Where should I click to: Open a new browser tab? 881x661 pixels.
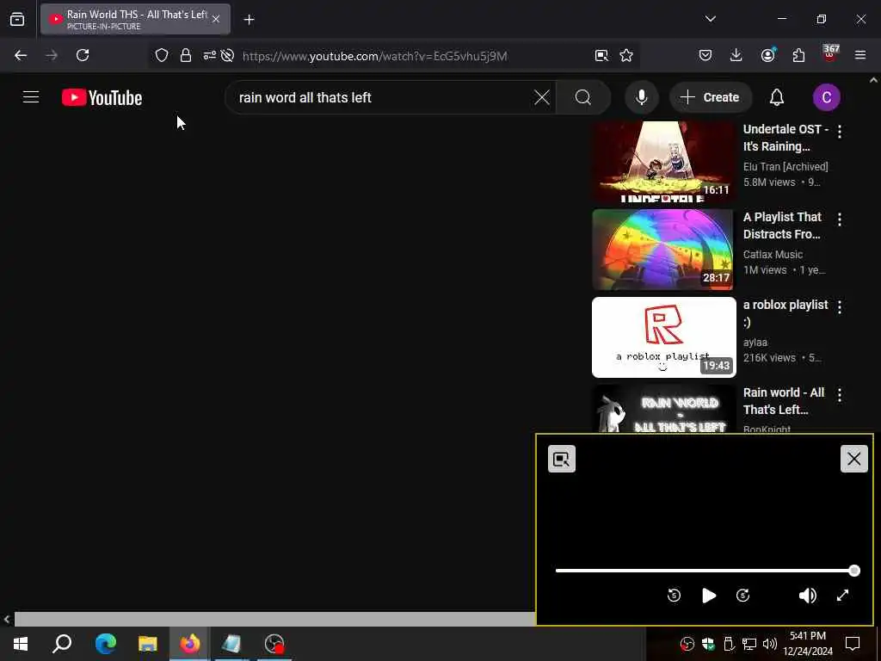pos(249,20)
